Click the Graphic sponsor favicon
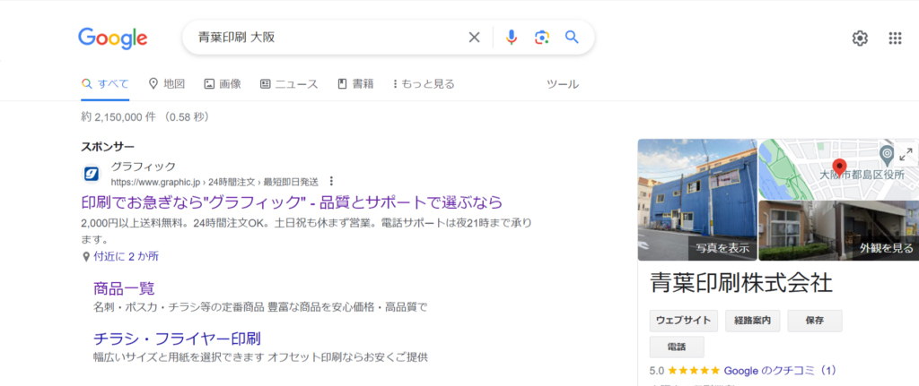 (x=91, y=174)
